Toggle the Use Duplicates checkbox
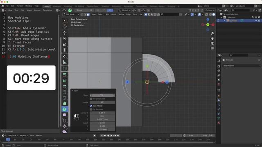Viewport: 262px width, 147px height. (91, 99)
